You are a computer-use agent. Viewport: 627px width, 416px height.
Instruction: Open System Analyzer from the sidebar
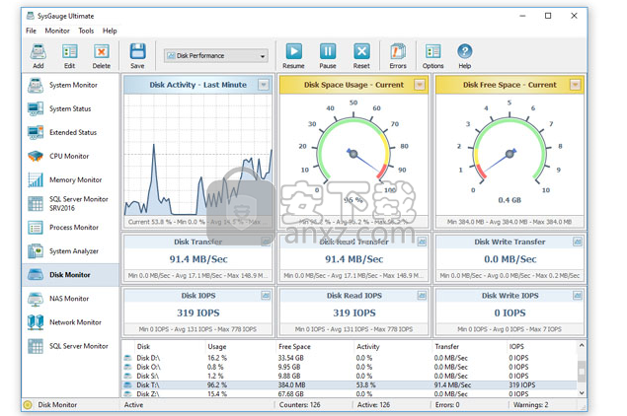tap(70, 251)
